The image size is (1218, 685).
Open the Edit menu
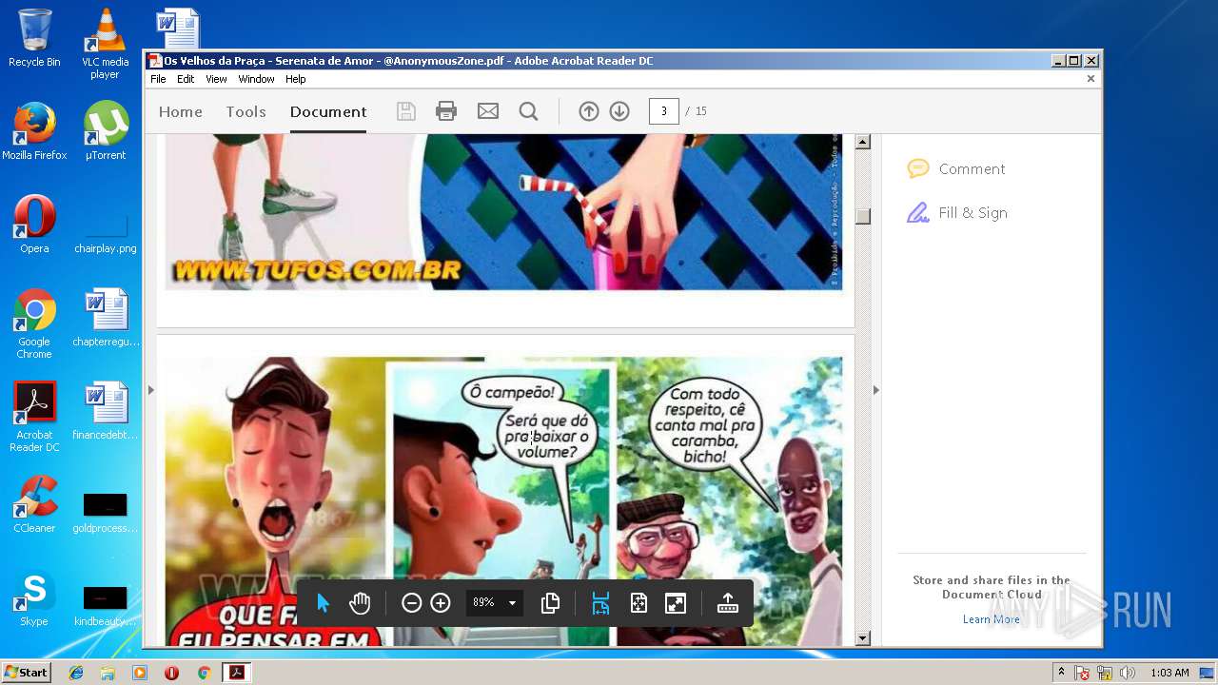pos(186,80)
